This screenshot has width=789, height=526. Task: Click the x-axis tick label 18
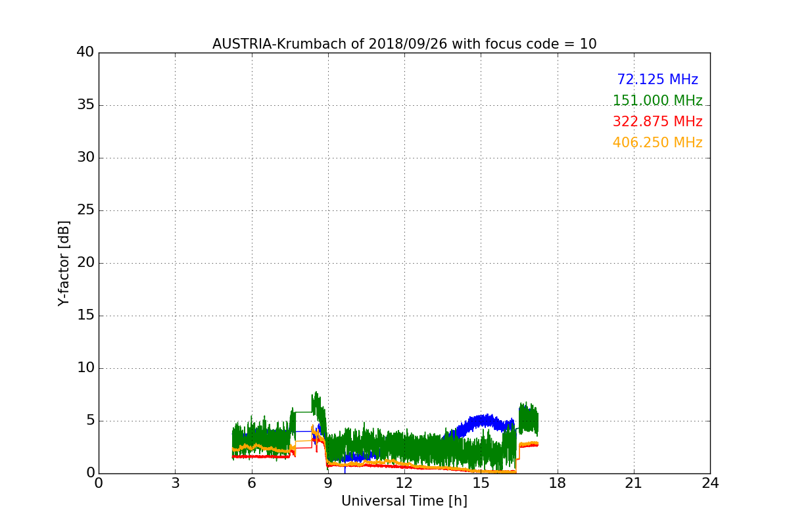tap(558, 483)
